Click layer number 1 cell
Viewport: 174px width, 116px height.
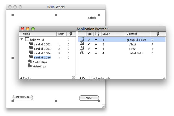coord(103,40)
